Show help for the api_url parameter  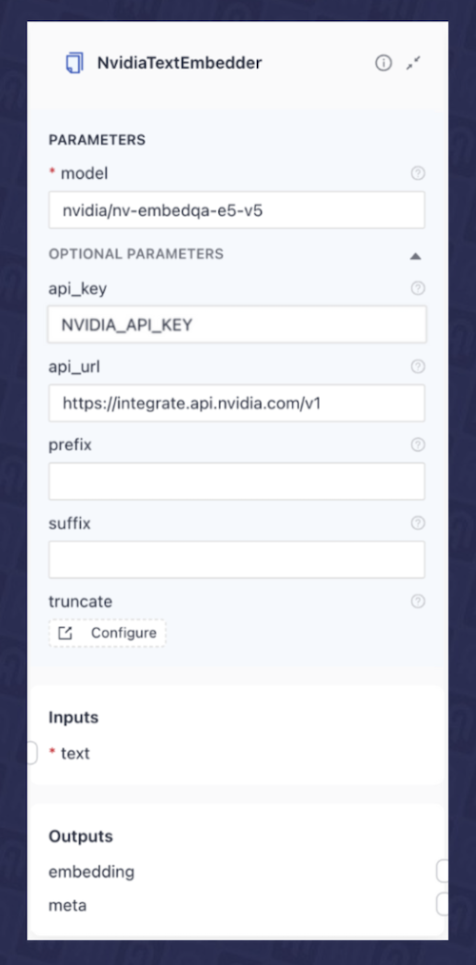418,366
